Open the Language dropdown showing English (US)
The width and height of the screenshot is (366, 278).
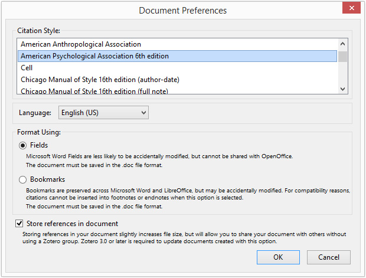tap(103, 113)
